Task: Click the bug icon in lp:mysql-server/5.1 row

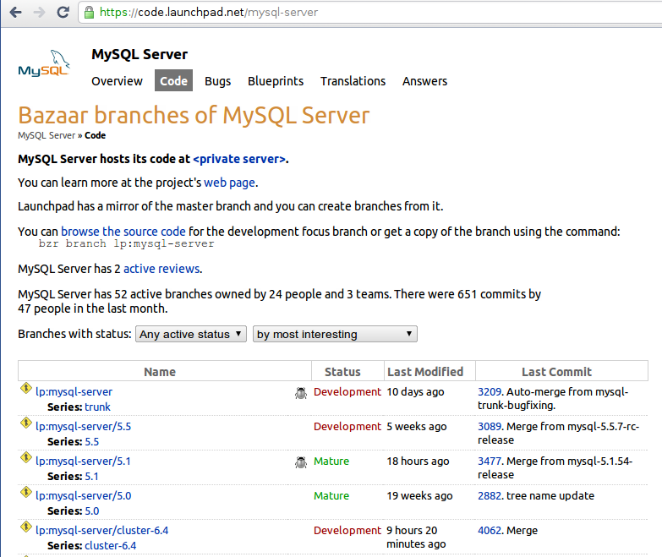Action: tap(301, 462)
